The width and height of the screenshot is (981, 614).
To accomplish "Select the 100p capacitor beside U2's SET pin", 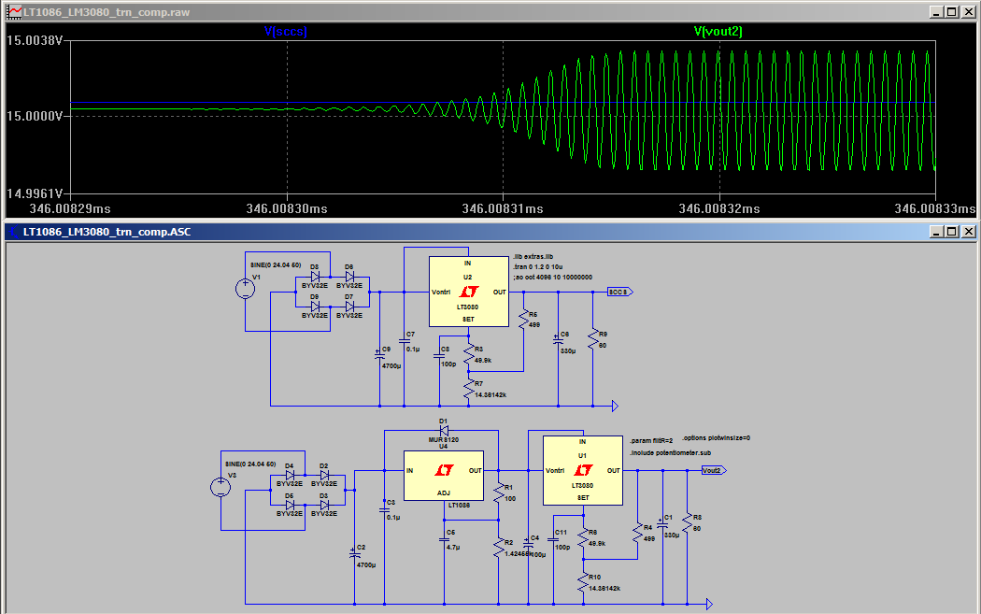I will click(x=439, y=356).
